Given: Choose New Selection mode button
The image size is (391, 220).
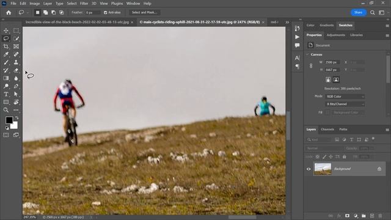Looking at the screenshot, I should [37, 12].
